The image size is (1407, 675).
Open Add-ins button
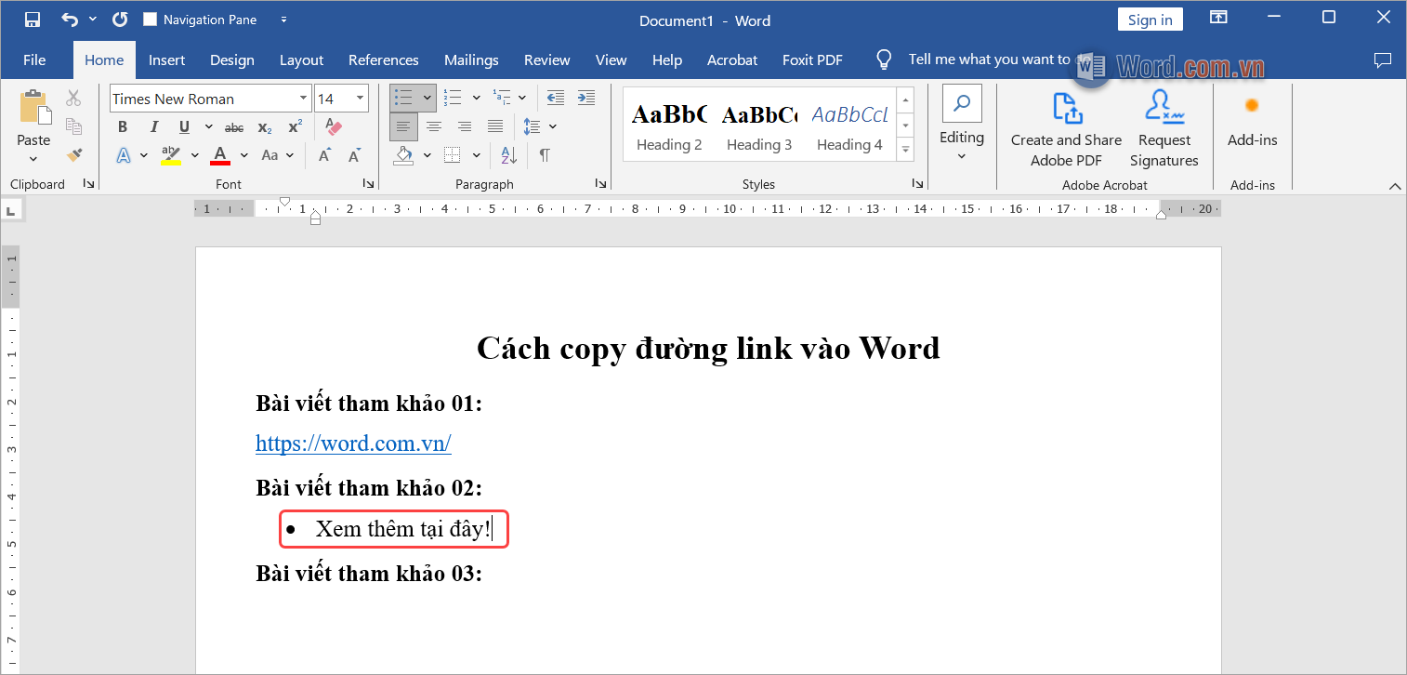tap(1253, 121)
